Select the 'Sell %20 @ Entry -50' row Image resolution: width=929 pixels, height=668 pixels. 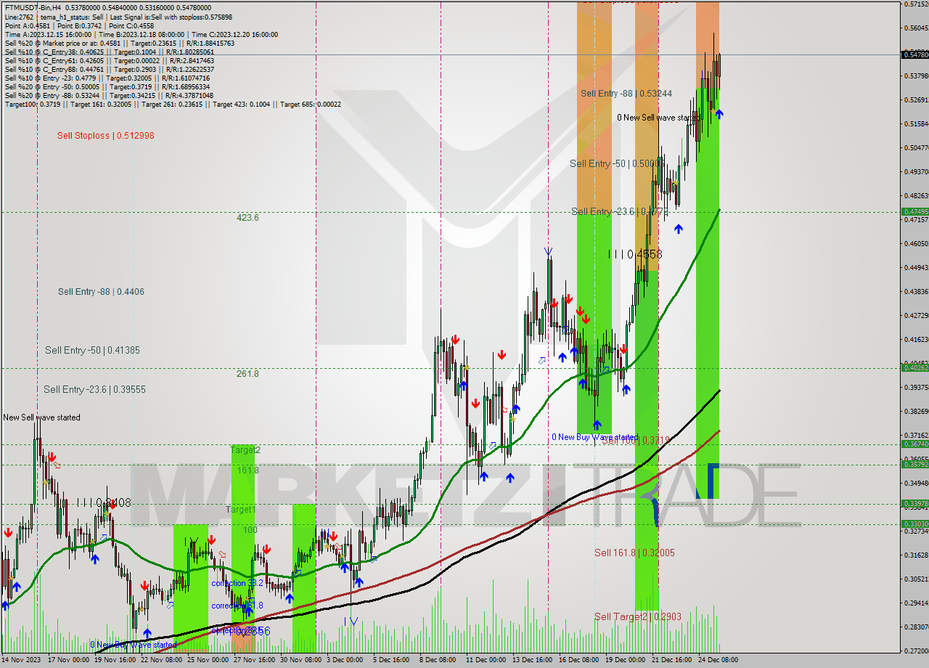[108, 86]
